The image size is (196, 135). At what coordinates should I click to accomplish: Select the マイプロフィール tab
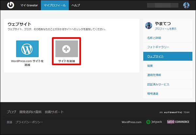(55, 5)
